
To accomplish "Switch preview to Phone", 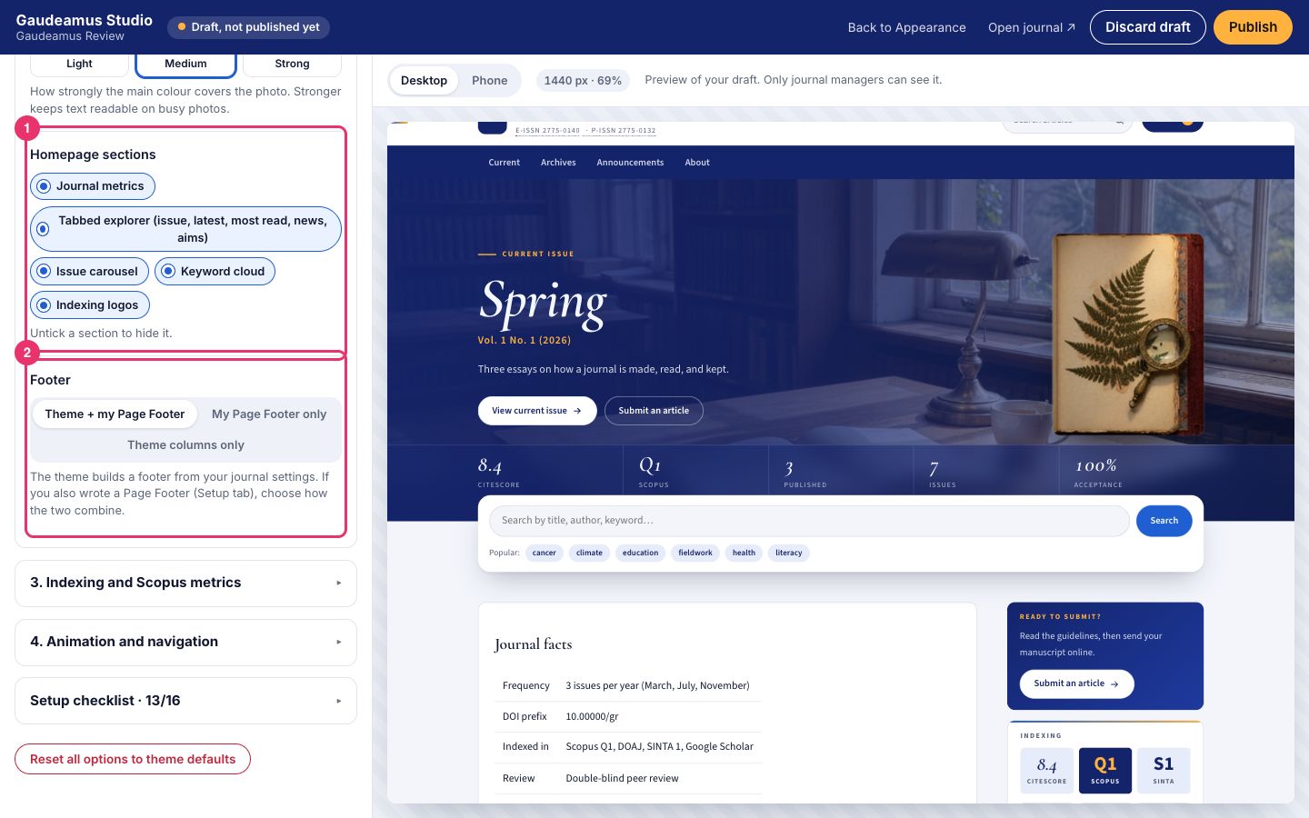I will pyautogui.click(x=489, y=81).
